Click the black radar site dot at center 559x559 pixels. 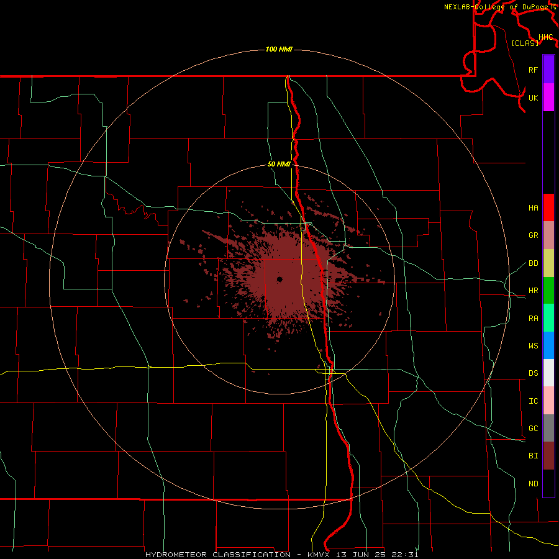pos(279,279)
